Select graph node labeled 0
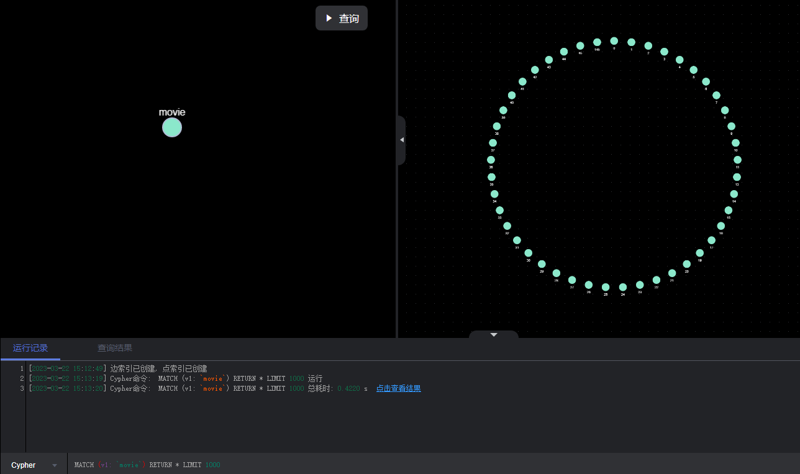This screenshot has height=474, width=800. pyautogui.click(x=614, y=41)
